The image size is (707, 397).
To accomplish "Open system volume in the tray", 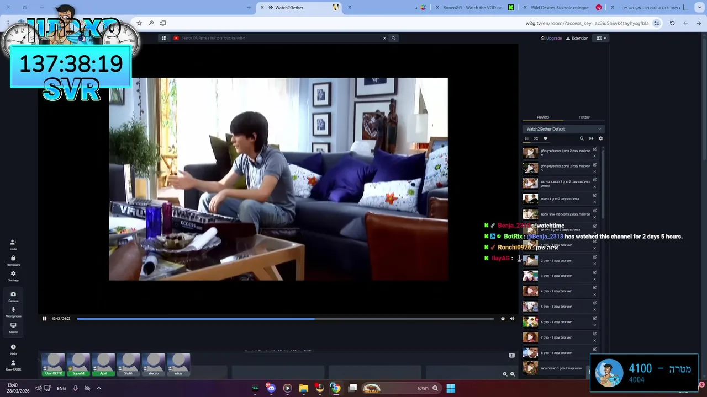I will 38,388.
